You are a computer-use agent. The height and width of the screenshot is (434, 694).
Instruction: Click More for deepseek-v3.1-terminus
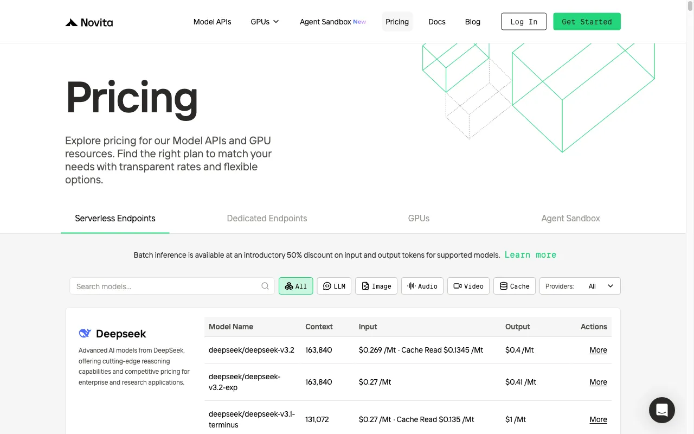coord(598,419)
